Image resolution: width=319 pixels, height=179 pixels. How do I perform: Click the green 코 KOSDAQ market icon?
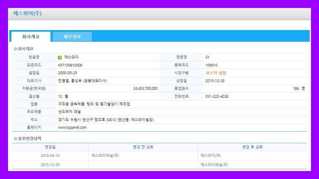[60, 58]
